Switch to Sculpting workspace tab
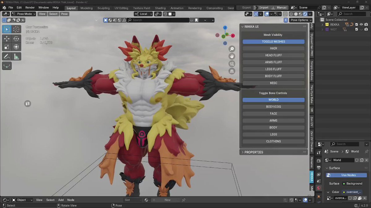Viewport: 371px width, 208px height. (103, 8)
